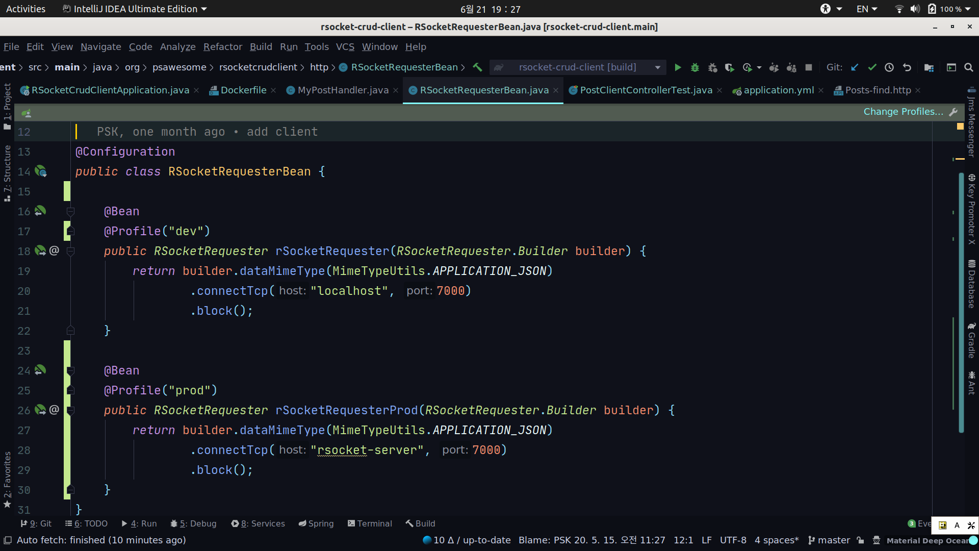Click Git commit checkmark icon

click(x=872, y=67)
